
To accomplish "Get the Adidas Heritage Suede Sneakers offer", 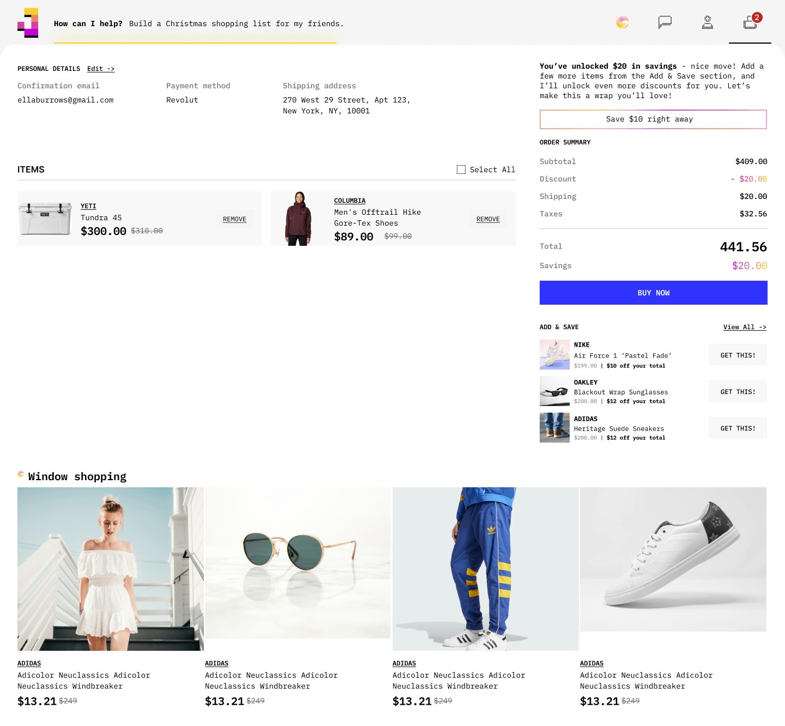I will click(x=738, y=428).
